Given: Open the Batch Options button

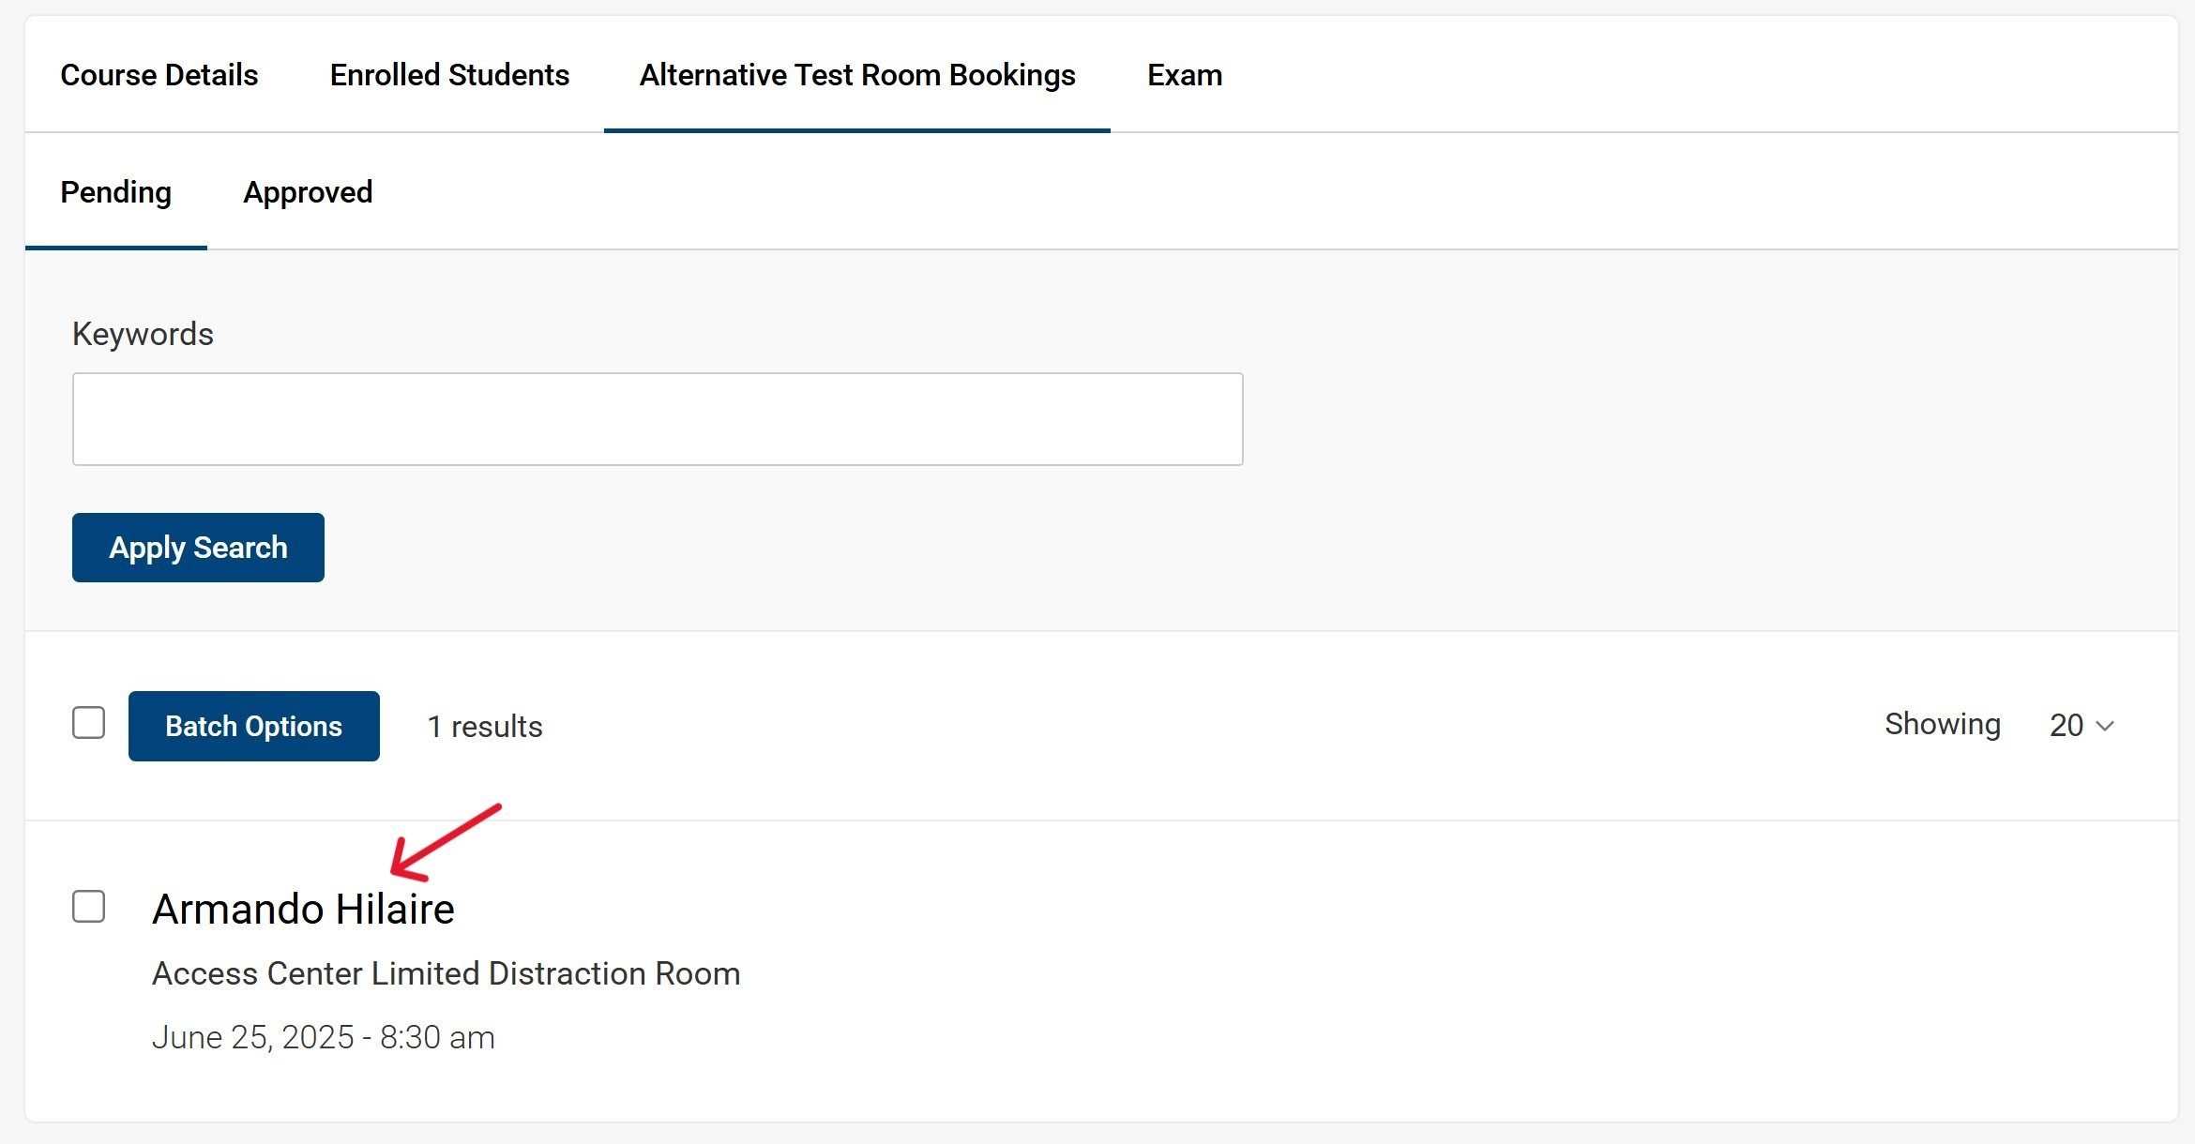Looking at the screenshot, I should coord(253,726).
